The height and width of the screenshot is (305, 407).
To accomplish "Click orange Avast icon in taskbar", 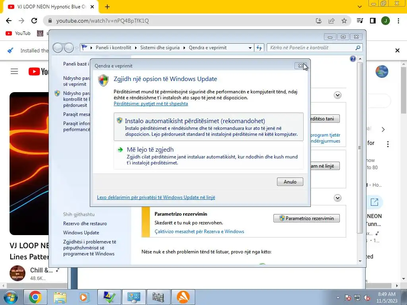I will pyautogui.click(x=183, y=297).
